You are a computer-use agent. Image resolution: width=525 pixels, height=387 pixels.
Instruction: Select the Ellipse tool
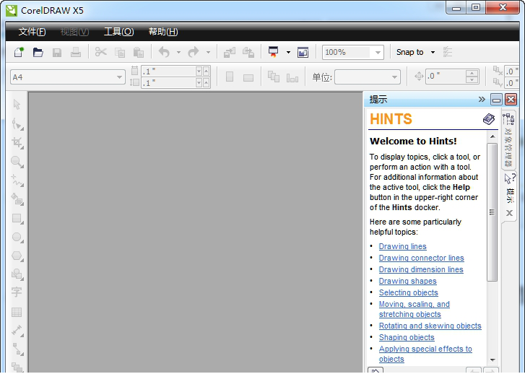pyautogui.click(x=17, y=238)
